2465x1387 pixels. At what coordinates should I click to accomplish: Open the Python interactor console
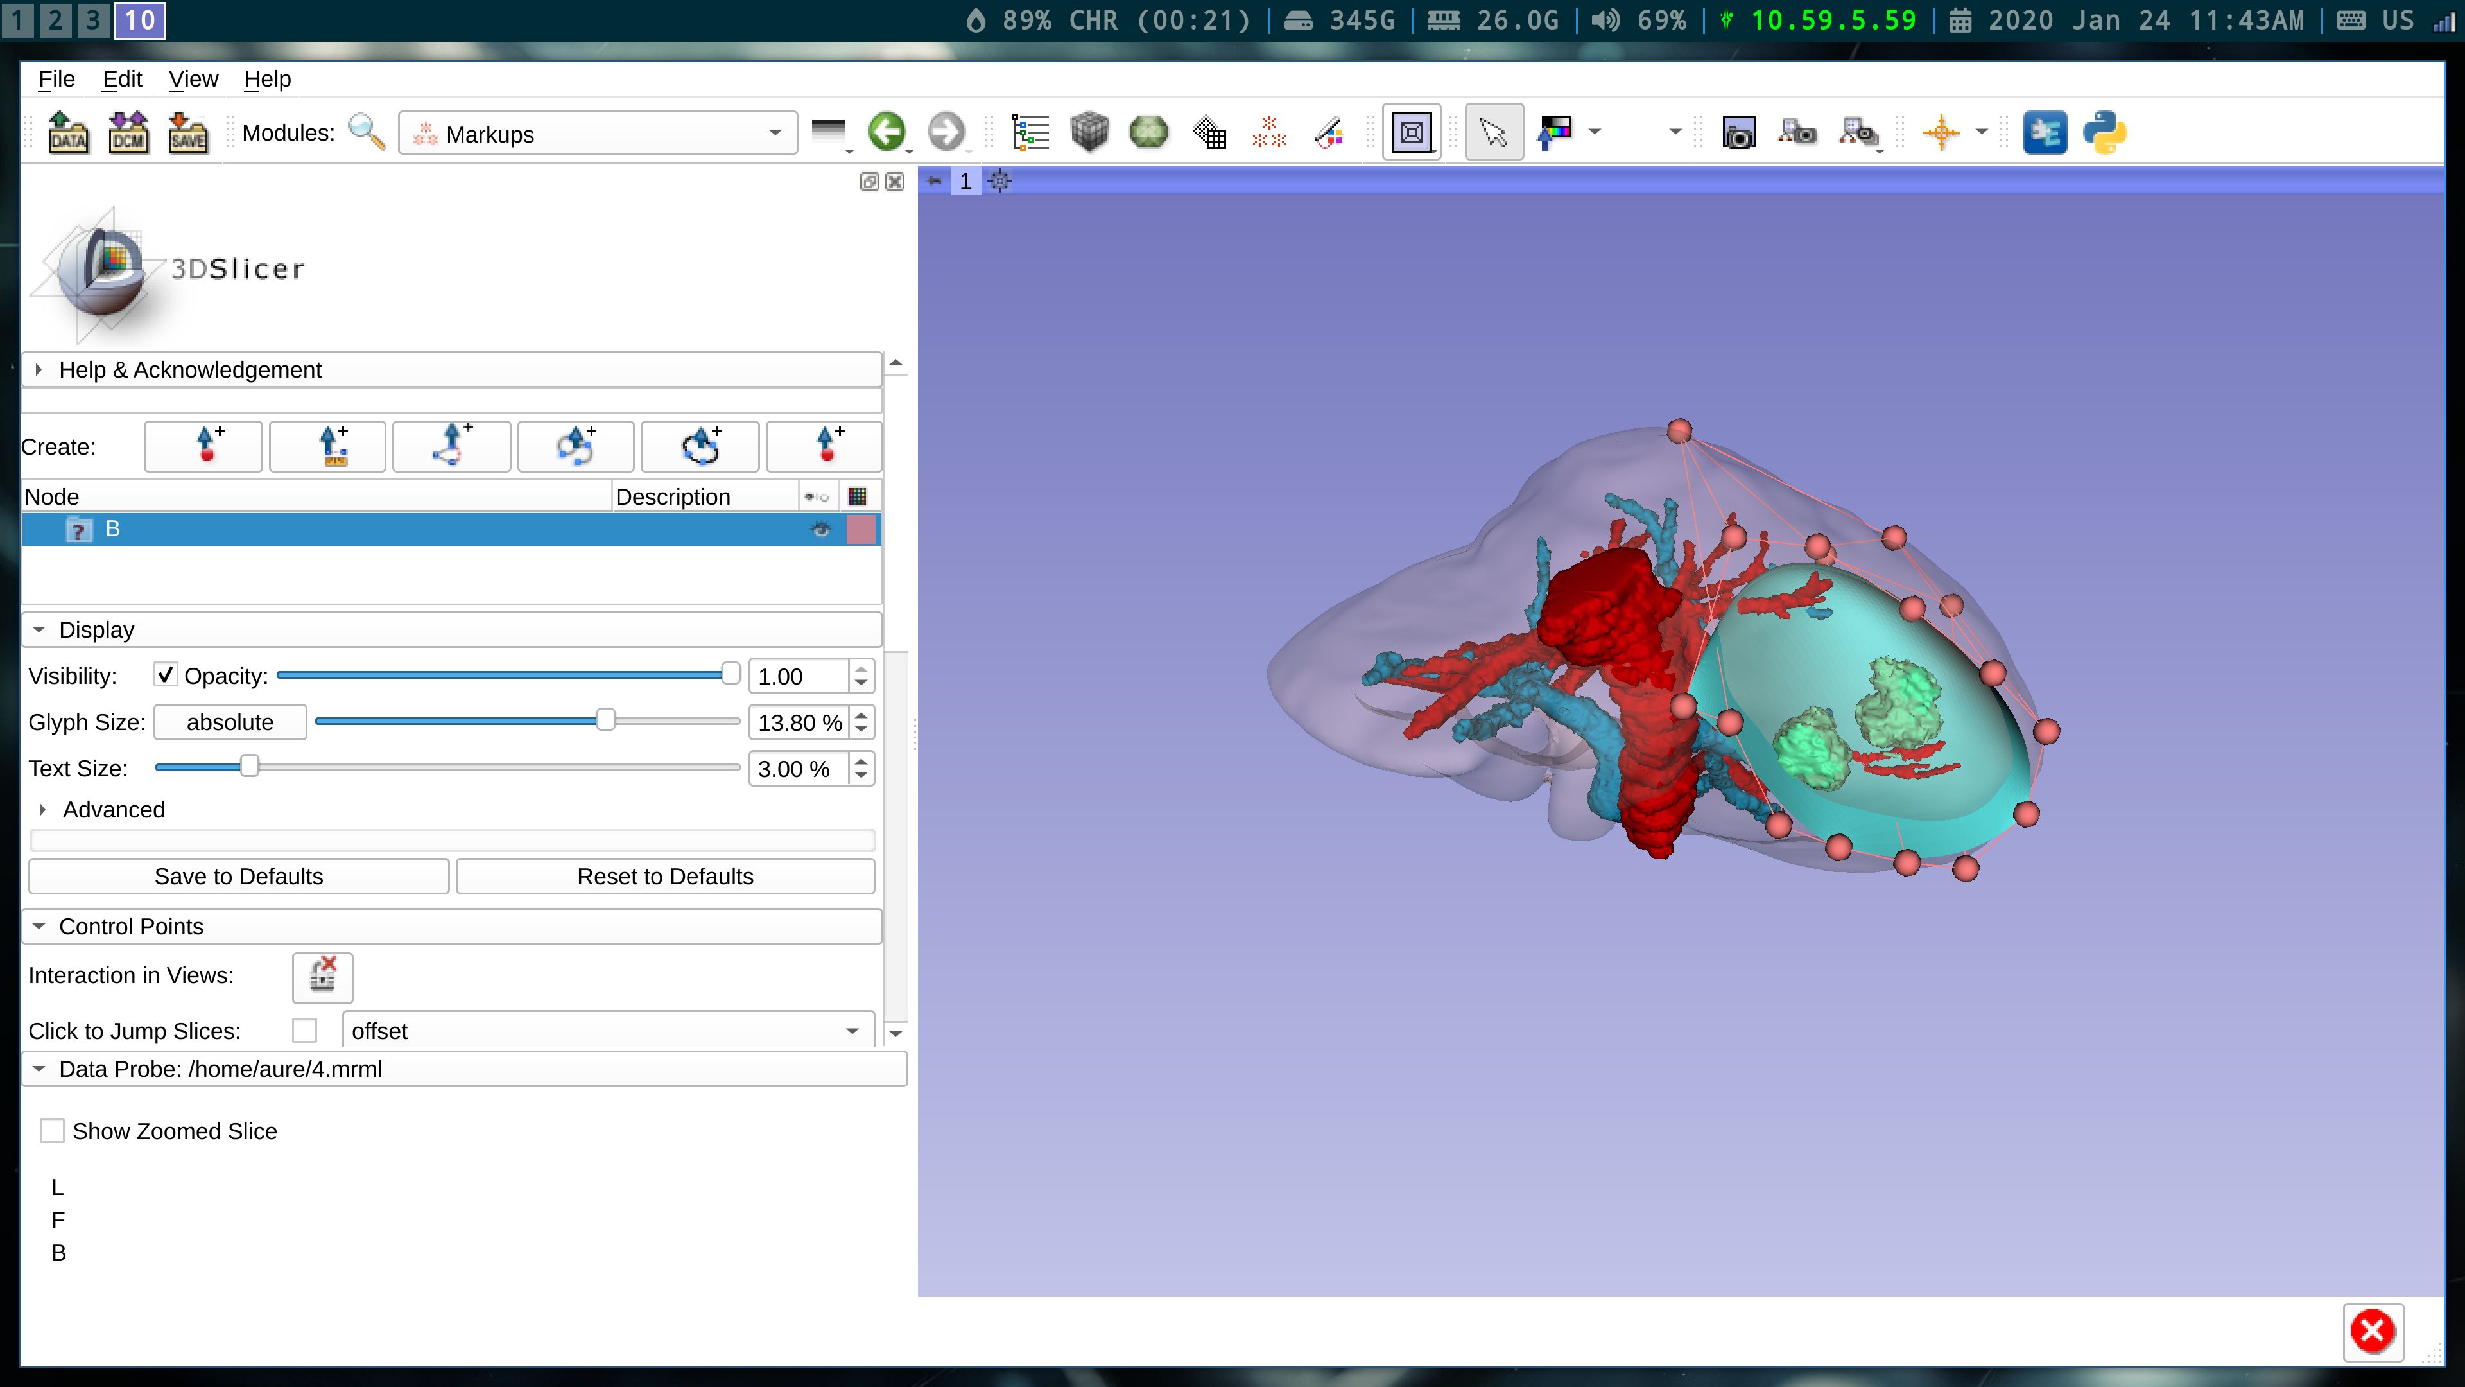coord(2106,132)
